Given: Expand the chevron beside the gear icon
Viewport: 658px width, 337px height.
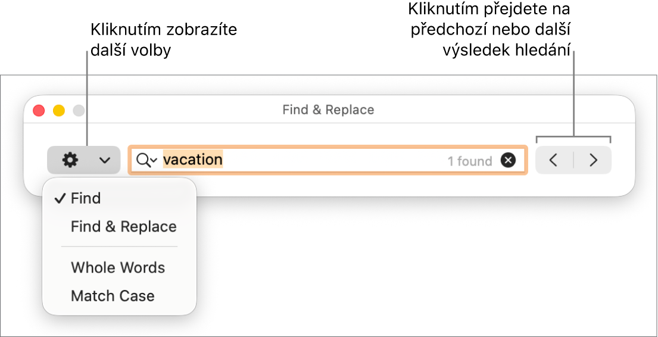Looking at the screenshot, I should point(105,160).
